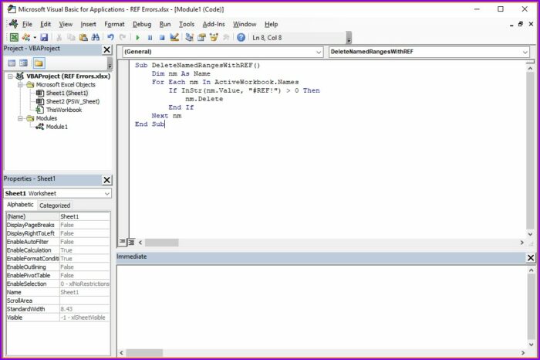This screenshot has height=360, width=540.
Task: Open the Help menu
Action: (271, 24)
